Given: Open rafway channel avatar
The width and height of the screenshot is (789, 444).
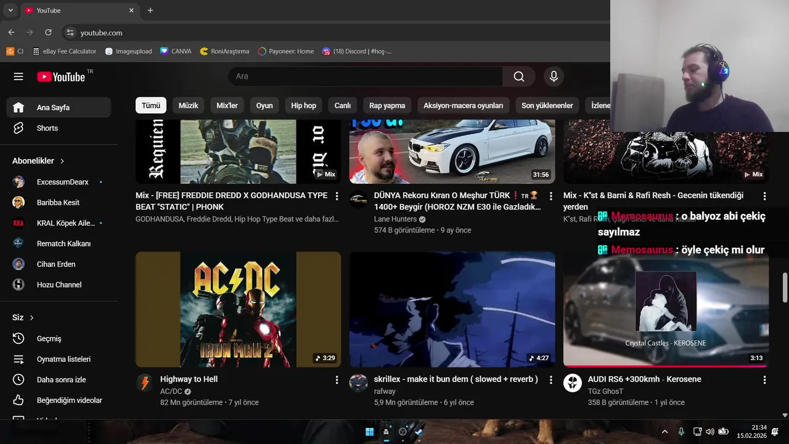Looking at the screenshot, I should tap(359, 383).
